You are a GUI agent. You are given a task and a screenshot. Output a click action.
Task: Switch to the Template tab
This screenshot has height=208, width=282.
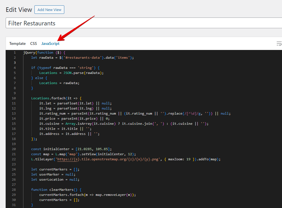[x=17, y=43]
